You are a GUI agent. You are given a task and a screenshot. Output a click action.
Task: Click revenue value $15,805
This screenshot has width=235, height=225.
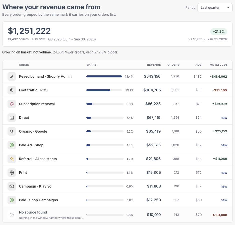154,173
